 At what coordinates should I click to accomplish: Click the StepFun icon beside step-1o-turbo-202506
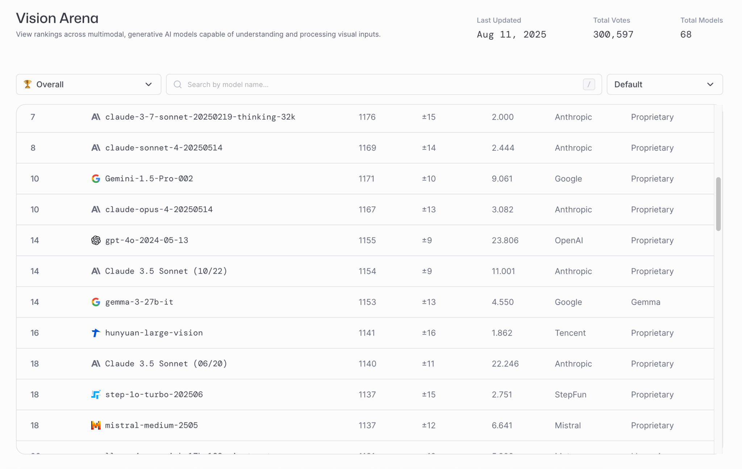pos(96,394)
